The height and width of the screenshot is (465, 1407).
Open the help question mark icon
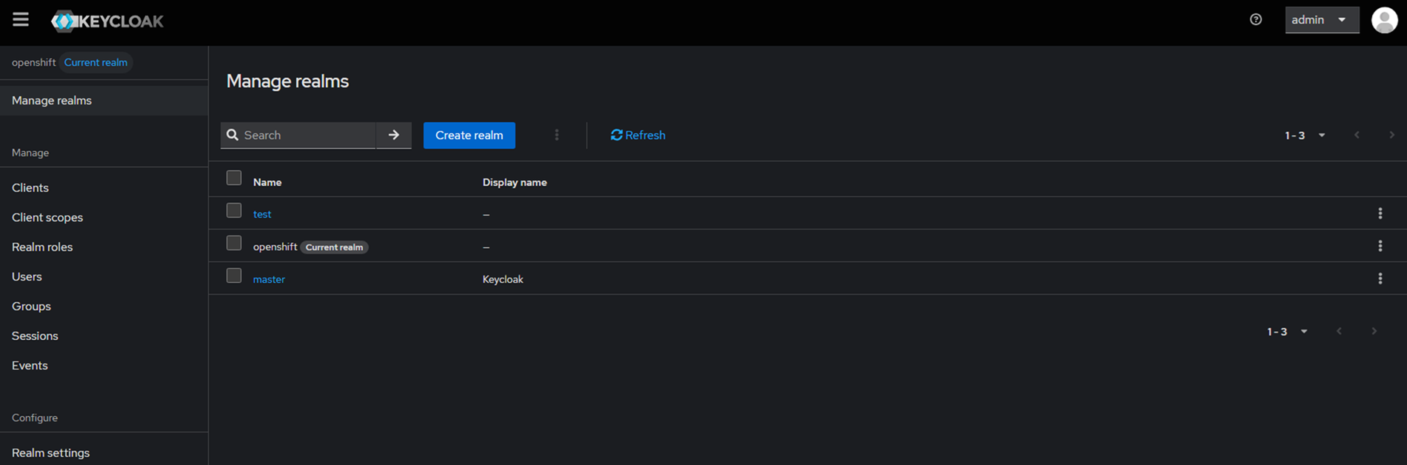point(1255,20)
